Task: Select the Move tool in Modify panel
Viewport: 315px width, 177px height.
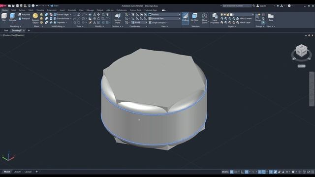Action: pyautogui.click(x=98, y=15)
